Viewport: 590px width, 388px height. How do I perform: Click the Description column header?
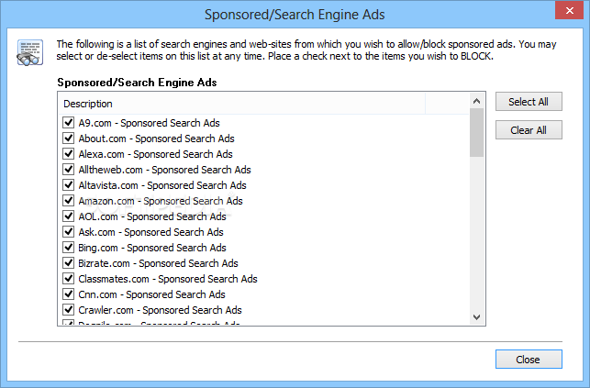click(241, 104)
